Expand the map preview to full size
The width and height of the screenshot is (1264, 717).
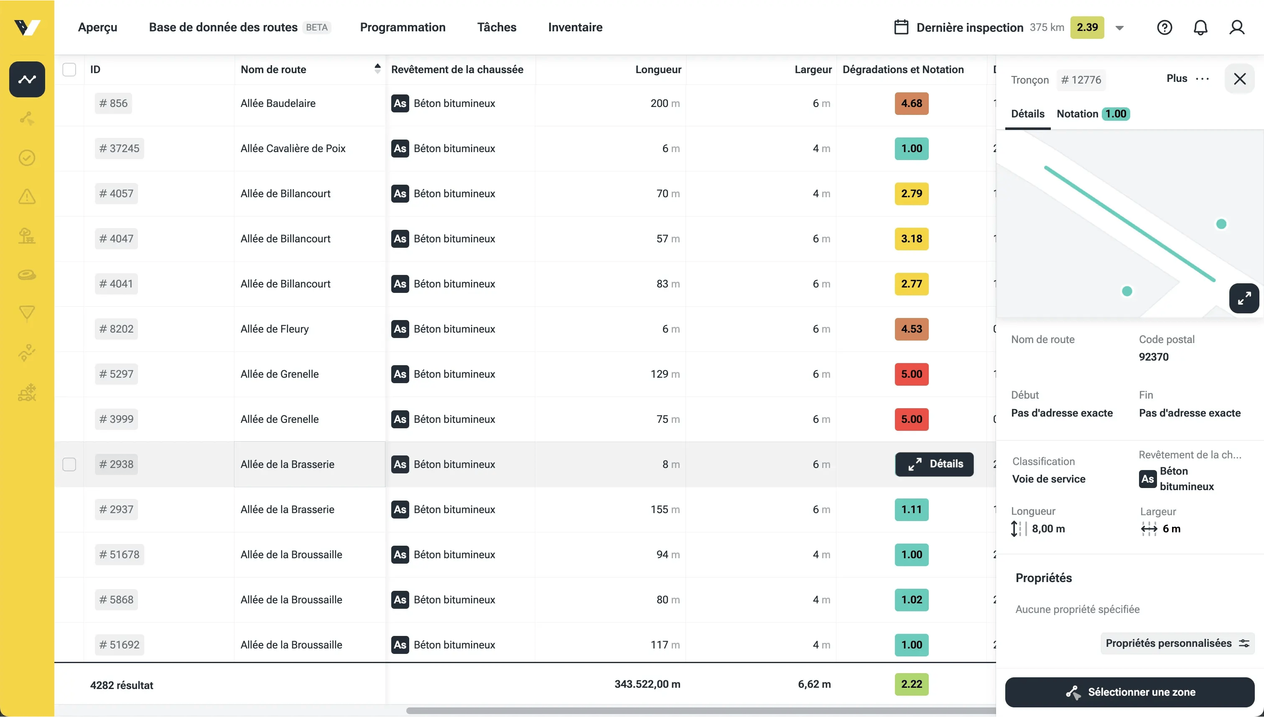pyautogui.click(x=1244, y=298)
